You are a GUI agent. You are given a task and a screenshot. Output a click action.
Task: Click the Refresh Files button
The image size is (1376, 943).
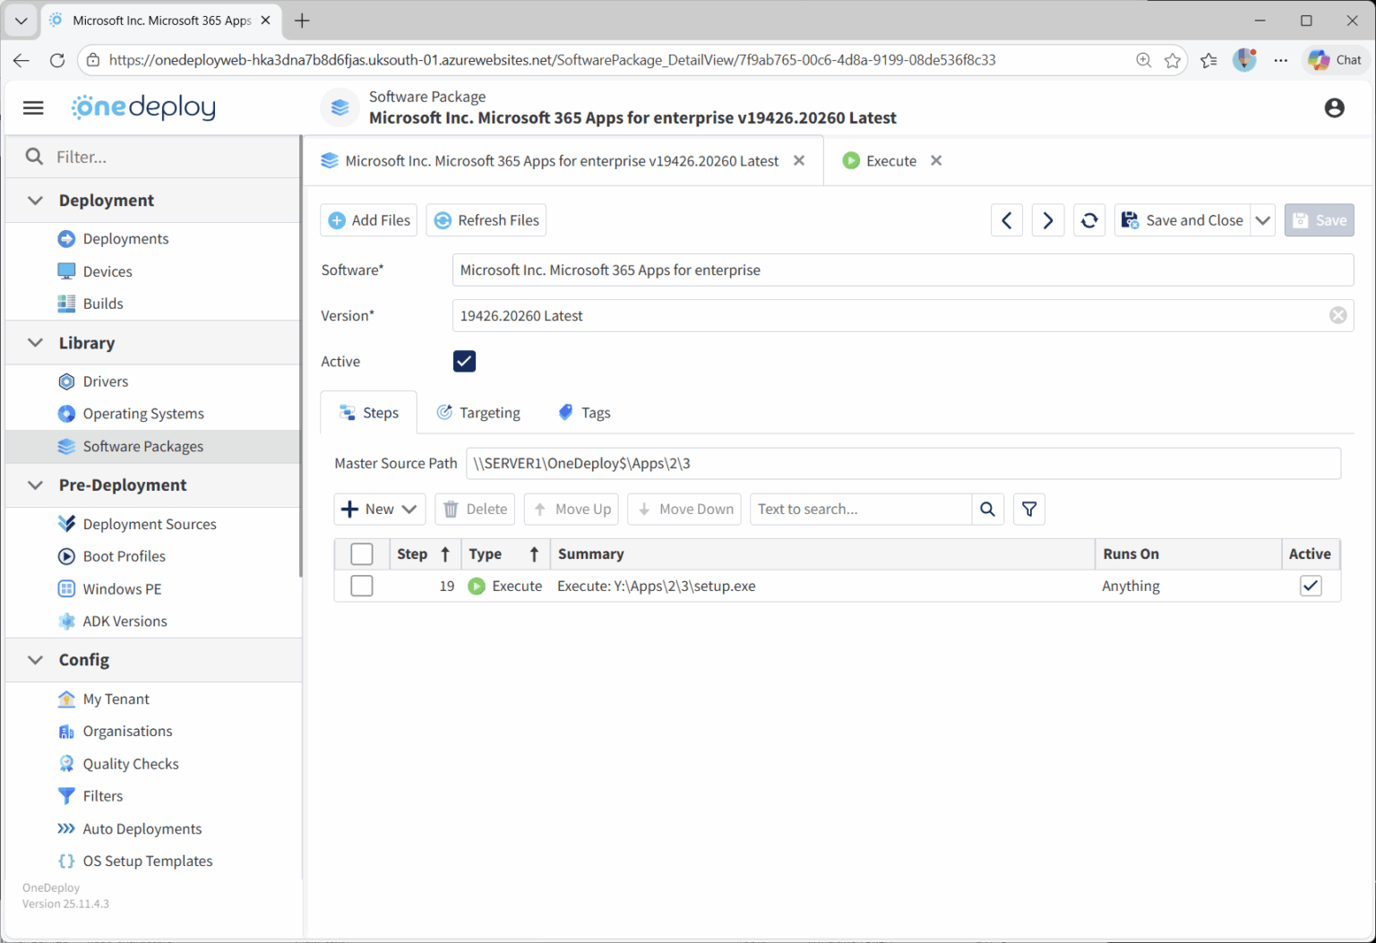point(486,220)
